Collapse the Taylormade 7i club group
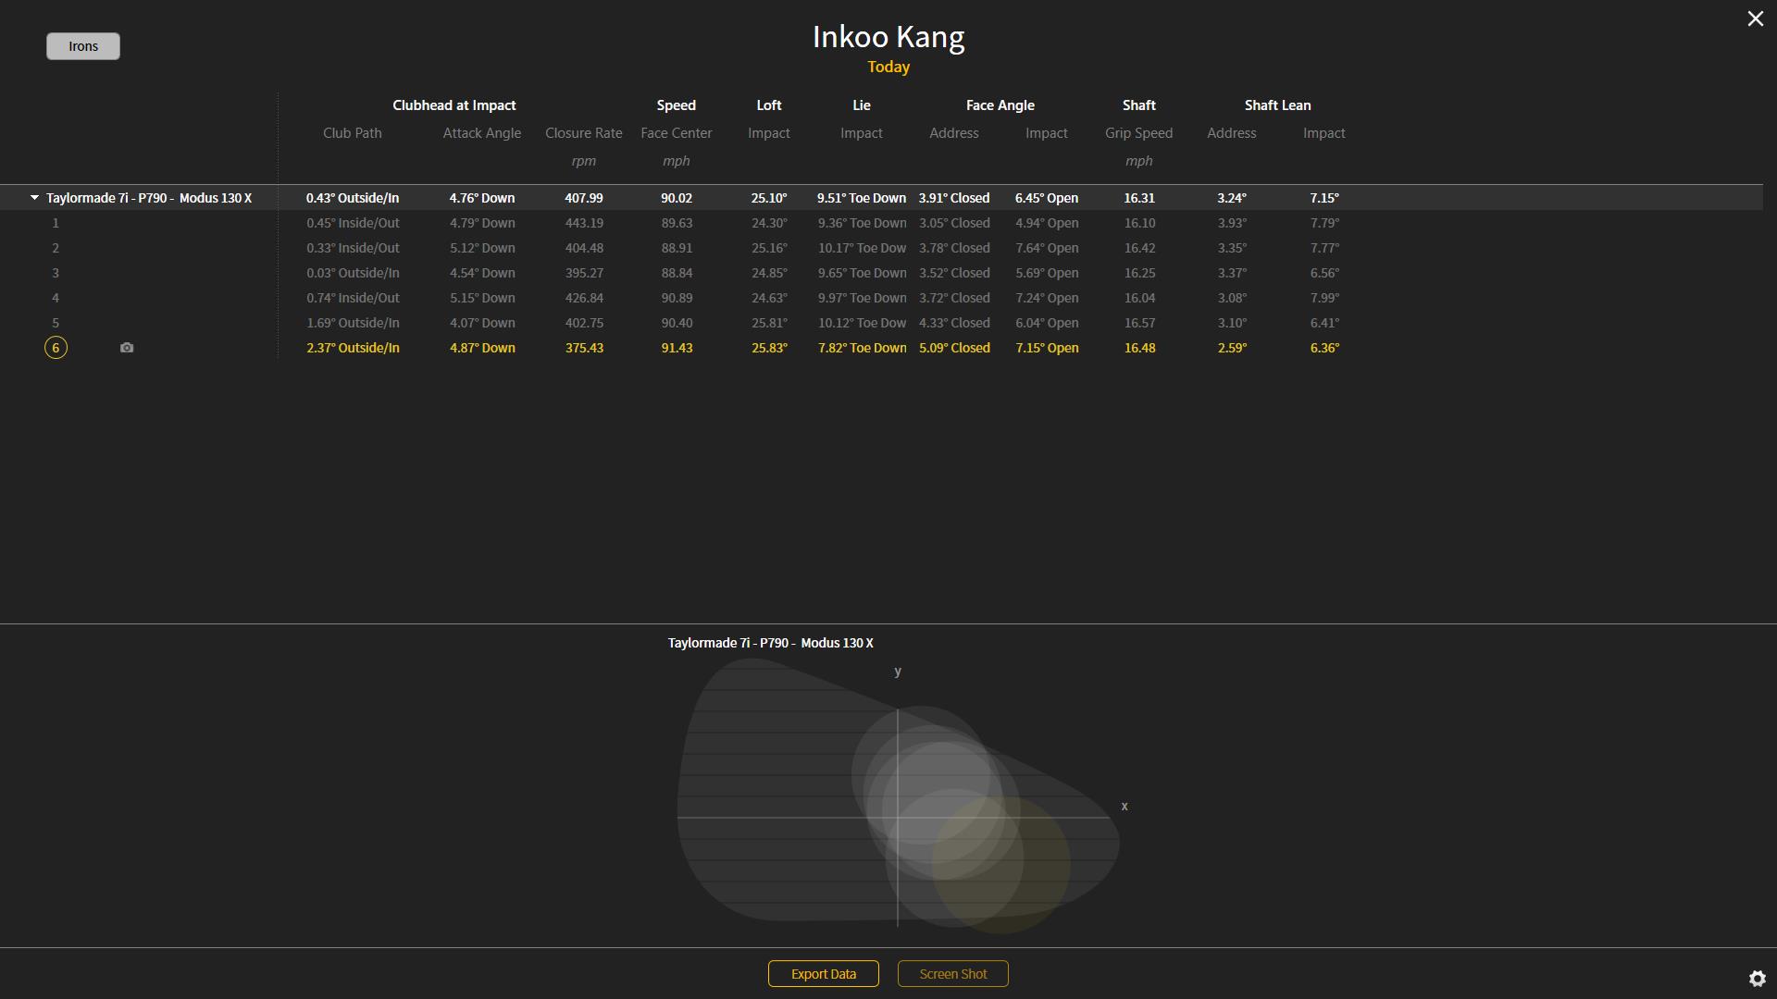Viewport: 1777px width, 999px height. 34,198
